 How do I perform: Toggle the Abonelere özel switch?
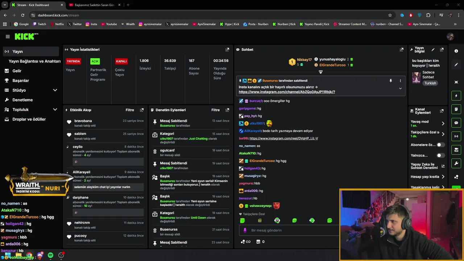coord(440,145)
